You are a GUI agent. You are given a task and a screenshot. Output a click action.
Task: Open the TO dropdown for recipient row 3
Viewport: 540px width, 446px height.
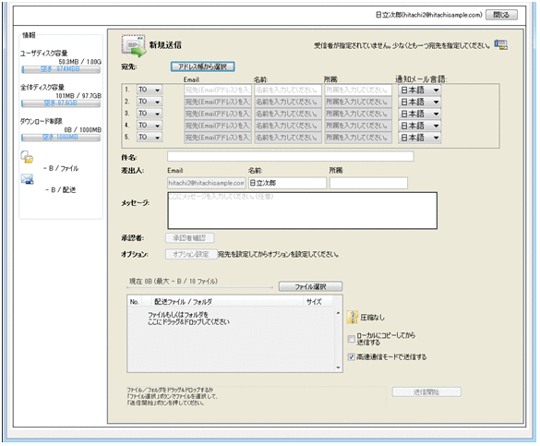pyautogui.click(x=150, y=114)
